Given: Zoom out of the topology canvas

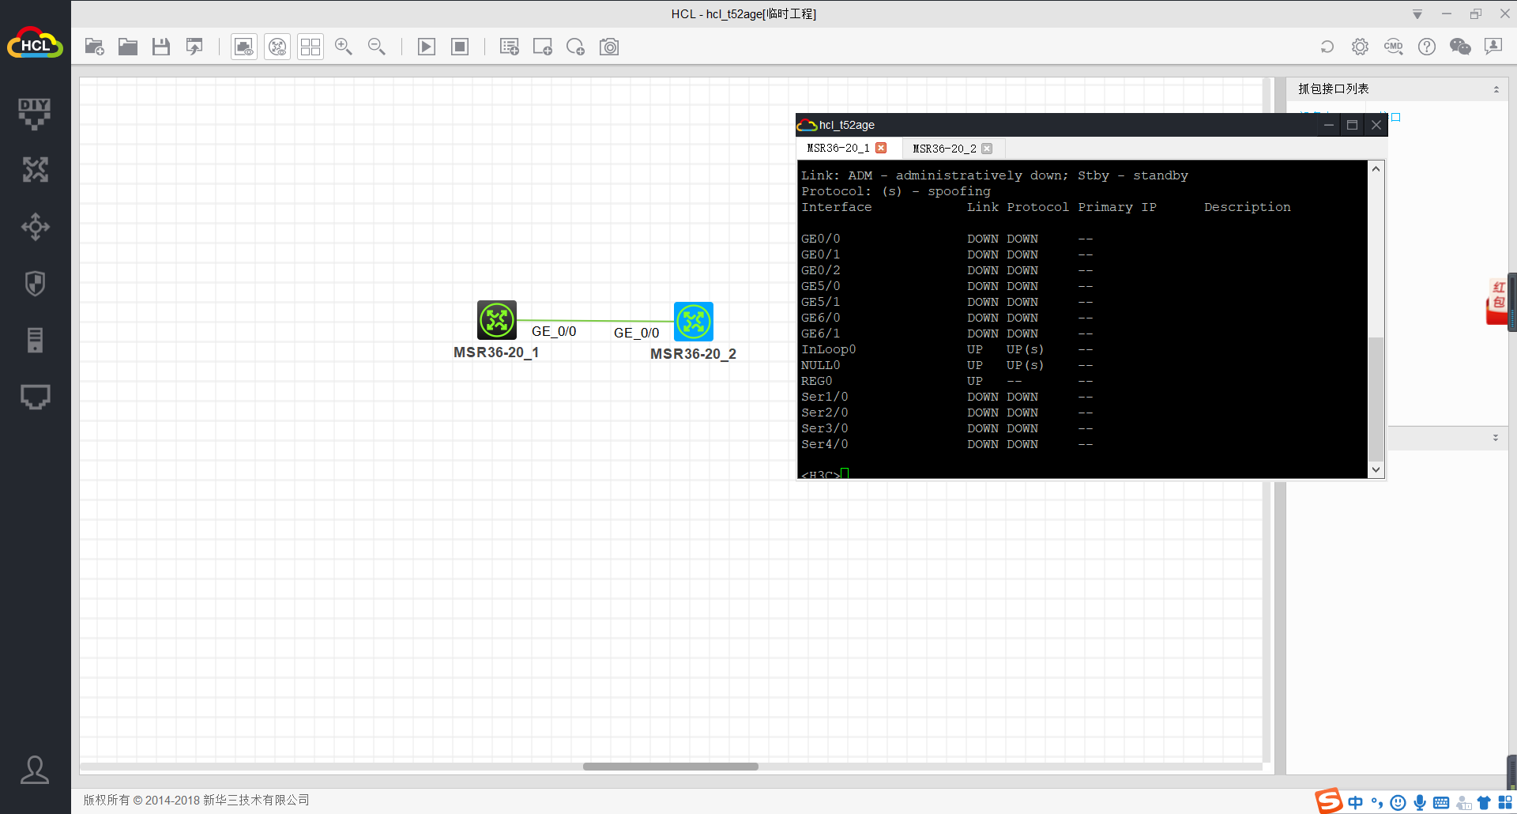Looking at the screenshot, I should pyautogui.click(x=377, y=47).
